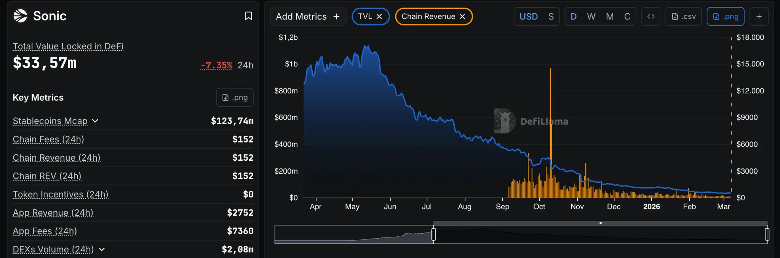The image size is (780, 258).
Task: Click the Sonic chain logo
Action: (x=20, y=16)
